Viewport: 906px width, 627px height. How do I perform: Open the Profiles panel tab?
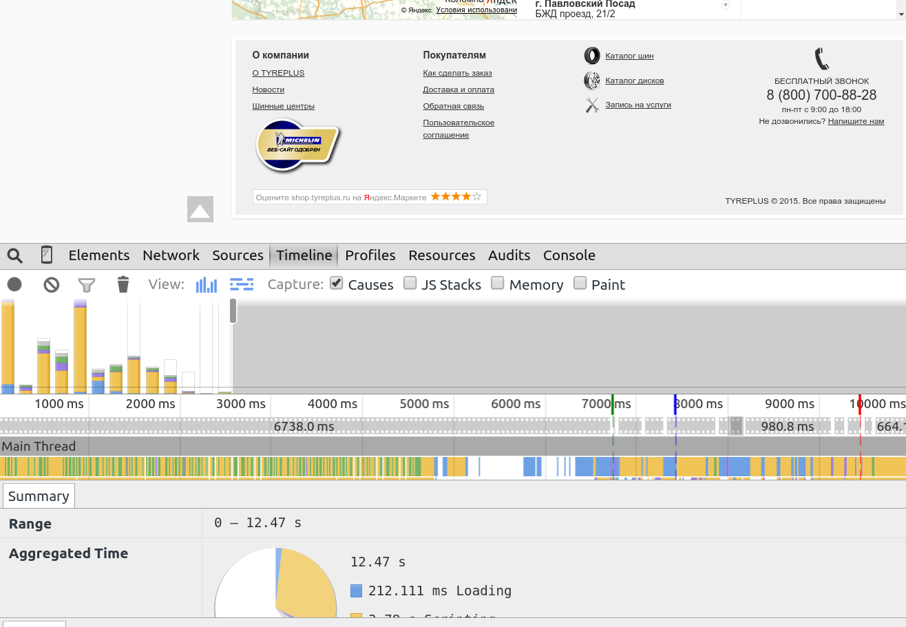(x=370, y=255)
